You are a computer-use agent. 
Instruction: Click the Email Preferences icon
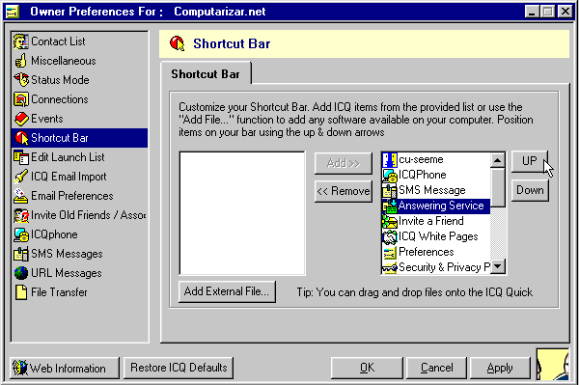coord(20,196)
